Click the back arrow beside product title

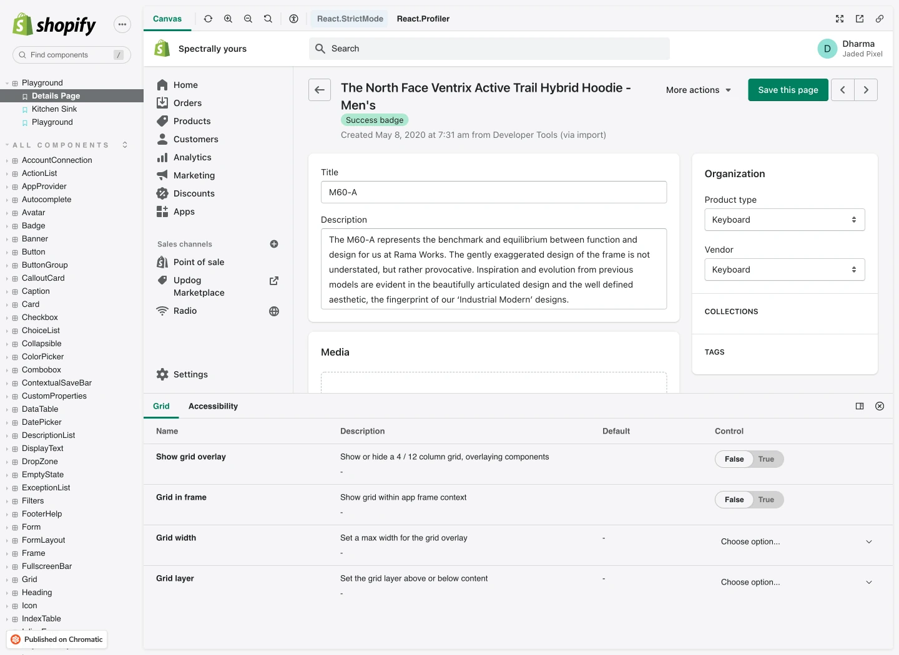(320, 90)
